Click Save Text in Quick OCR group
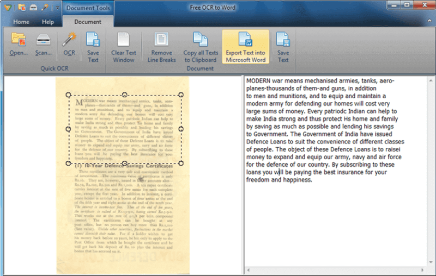 tap(93, 46)
